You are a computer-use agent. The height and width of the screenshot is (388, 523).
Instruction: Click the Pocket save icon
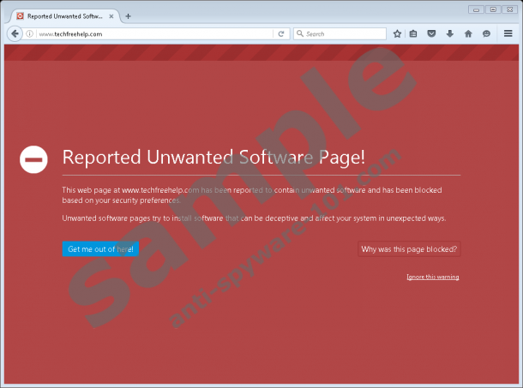(431, 34)
